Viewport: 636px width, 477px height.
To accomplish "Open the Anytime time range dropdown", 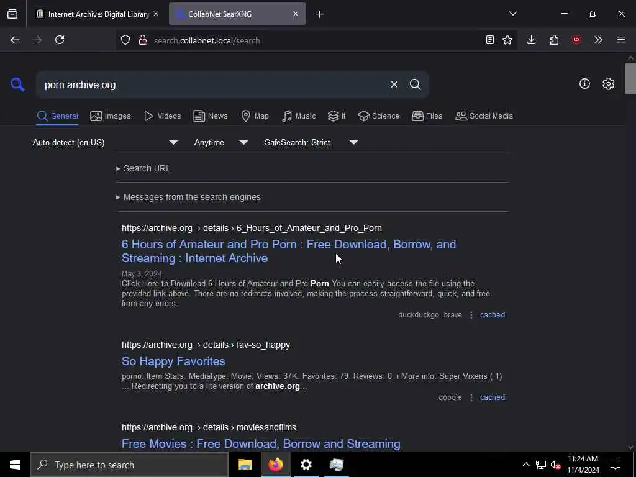I will 221,142.
